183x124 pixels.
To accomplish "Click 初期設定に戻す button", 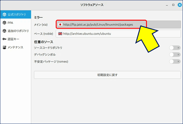I will tap(107, 75).
